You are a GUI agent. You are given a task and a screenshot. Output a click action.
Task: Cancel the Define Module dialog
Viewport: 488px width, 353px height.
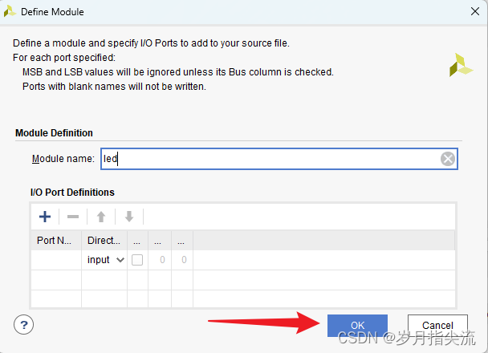[437, 325]
